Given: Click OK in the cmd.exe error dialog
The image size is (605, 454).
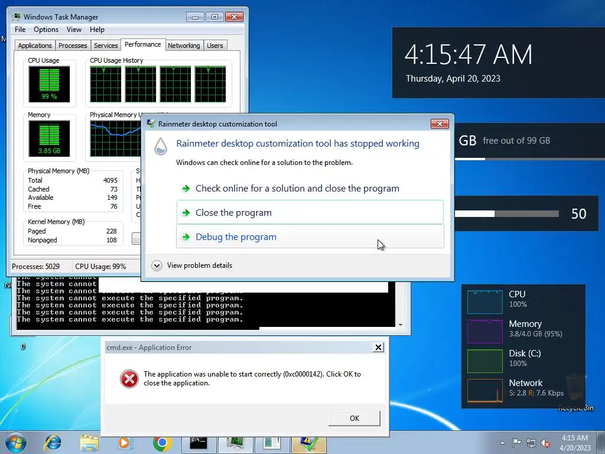Looking at the screenshot, I should tap(354, 418).
